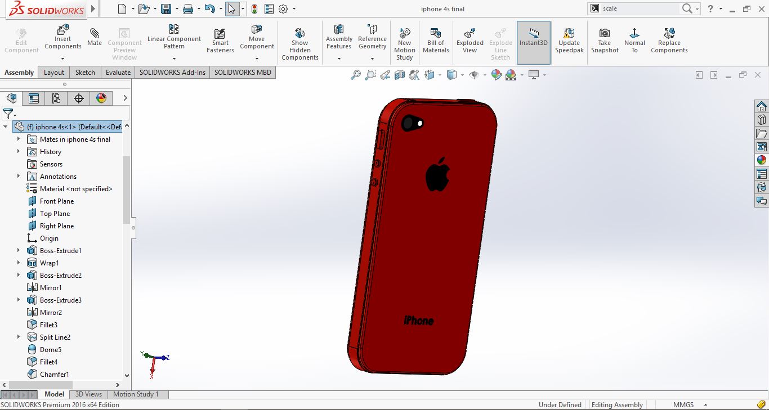Expand the History folder

19,151
